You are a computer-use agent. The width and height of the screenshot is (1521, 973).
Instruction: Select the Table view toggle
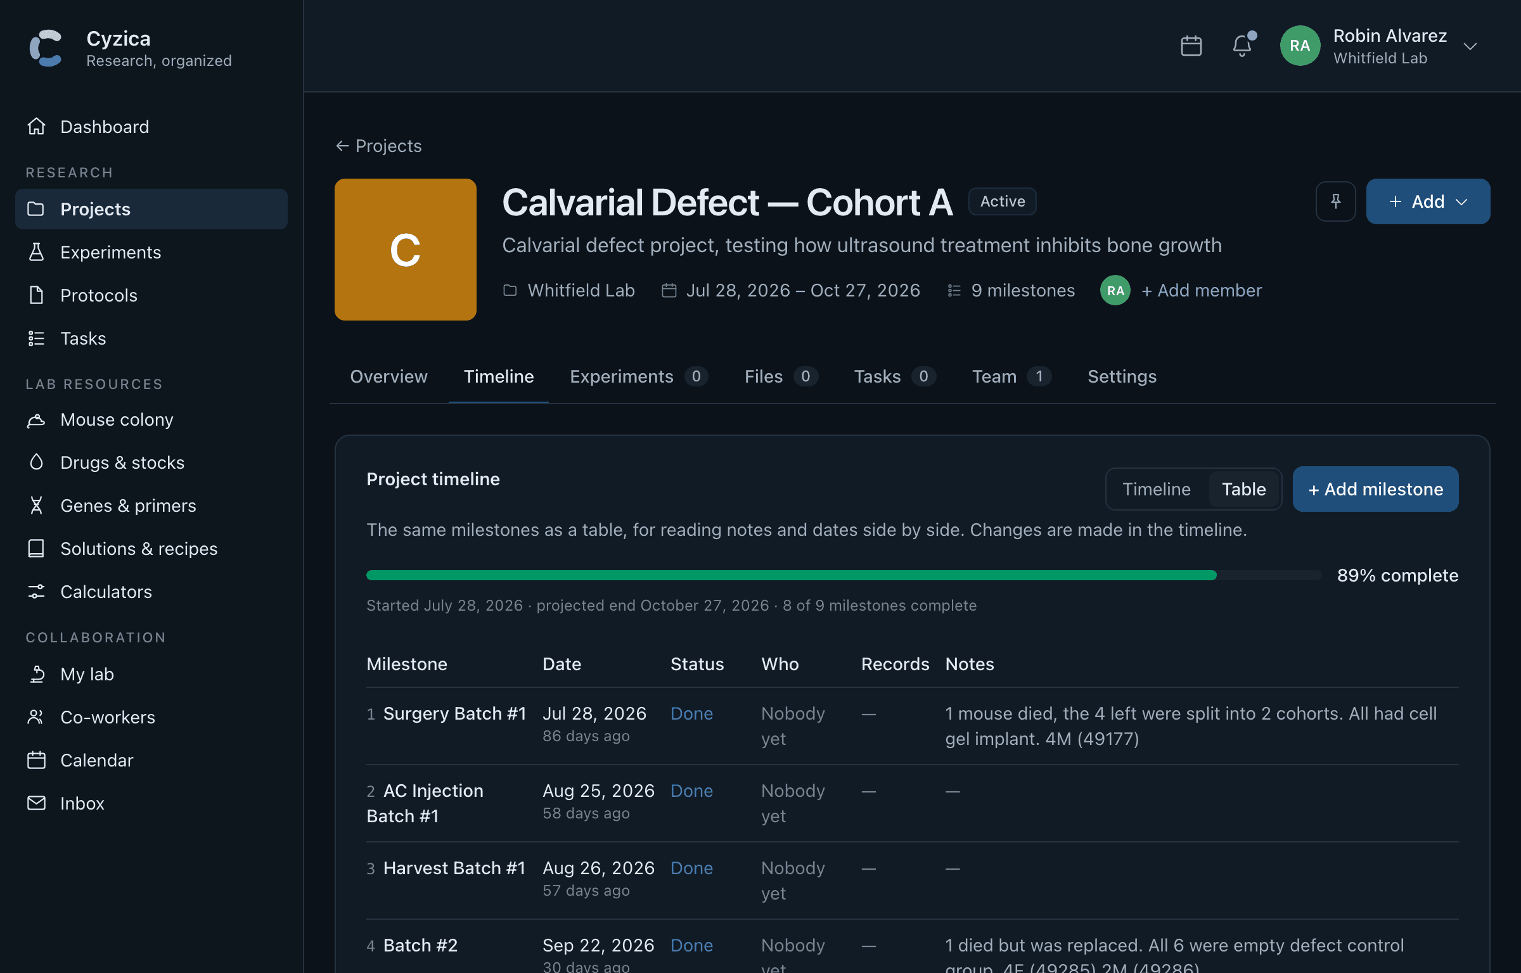pyautogui.click(x=1243, y=489)
